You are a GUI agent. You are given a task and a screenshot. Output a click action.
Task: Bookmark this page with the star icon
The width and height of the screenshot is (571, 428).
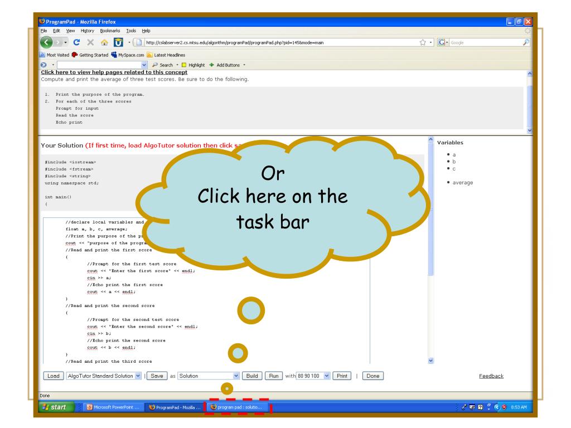423,42
